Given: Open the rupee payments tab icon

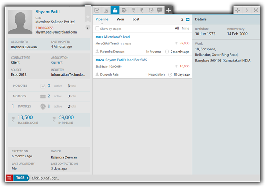Looking at the screenshot, I should (x=142, y=10).
